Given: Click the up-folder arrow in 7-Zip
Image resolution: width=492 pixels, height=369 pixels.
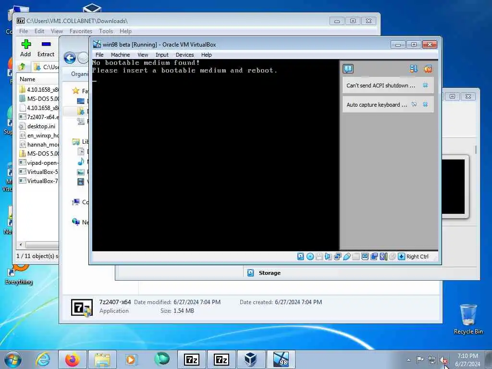Looking at the screenshot, I should tap(22, 66).
